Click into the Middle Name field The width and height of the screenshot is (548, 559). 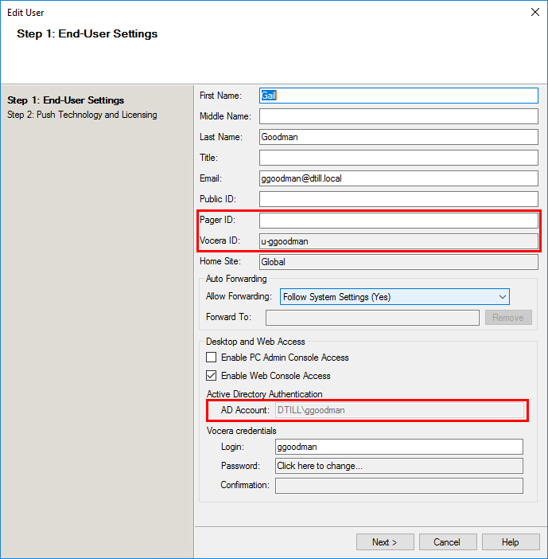point(398,116)
